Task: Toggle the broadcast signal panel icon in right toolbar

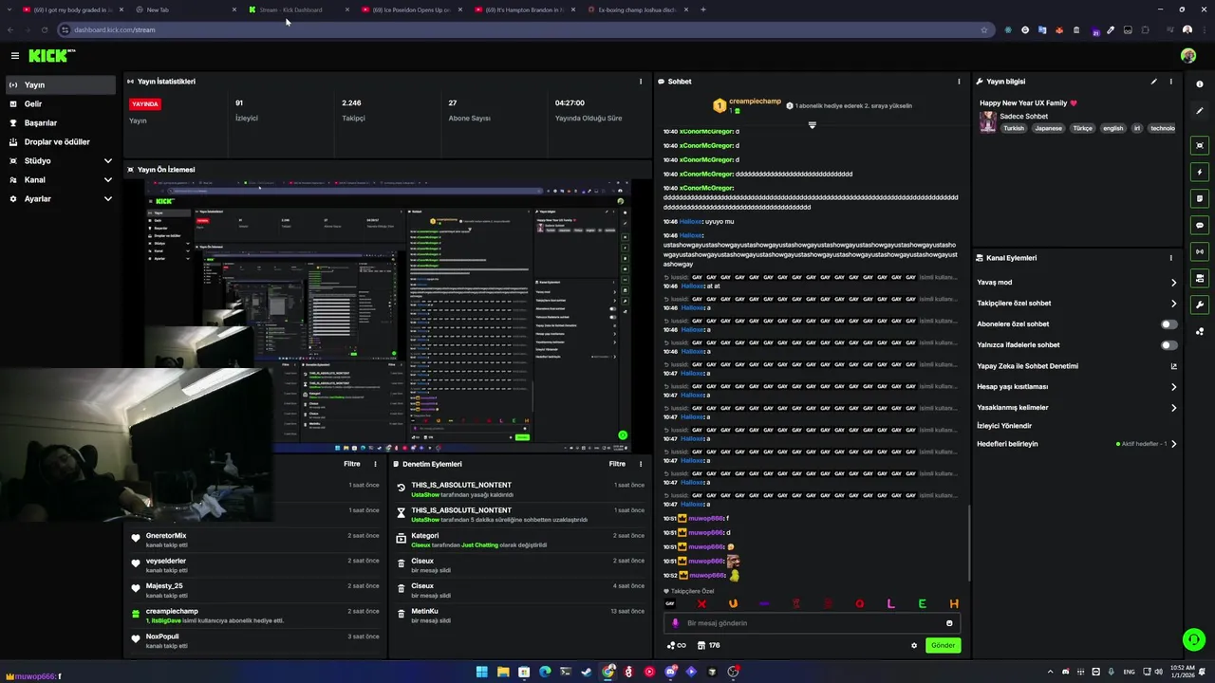Action: [x=1200, y=251]
